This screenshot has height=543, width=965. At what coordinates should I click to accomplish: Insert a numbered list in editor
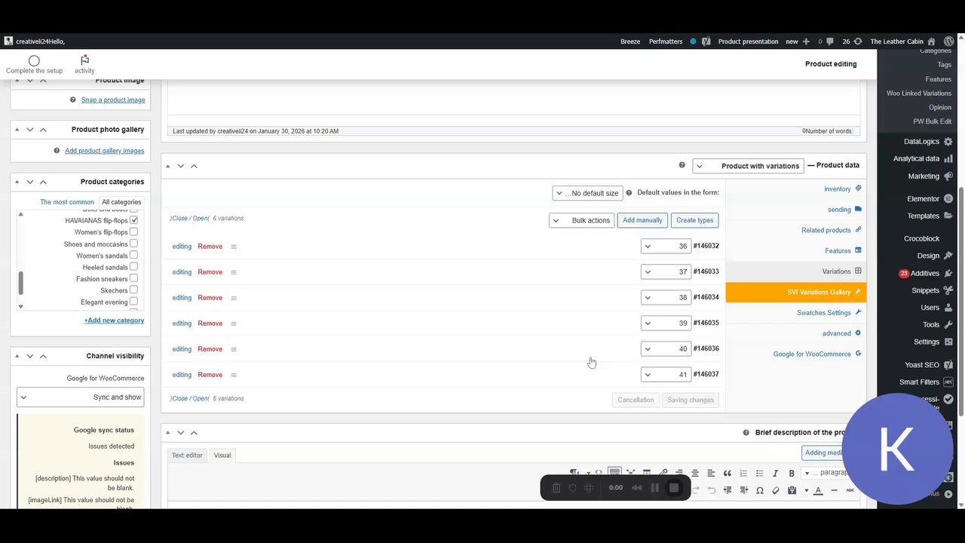pos(743,473)
